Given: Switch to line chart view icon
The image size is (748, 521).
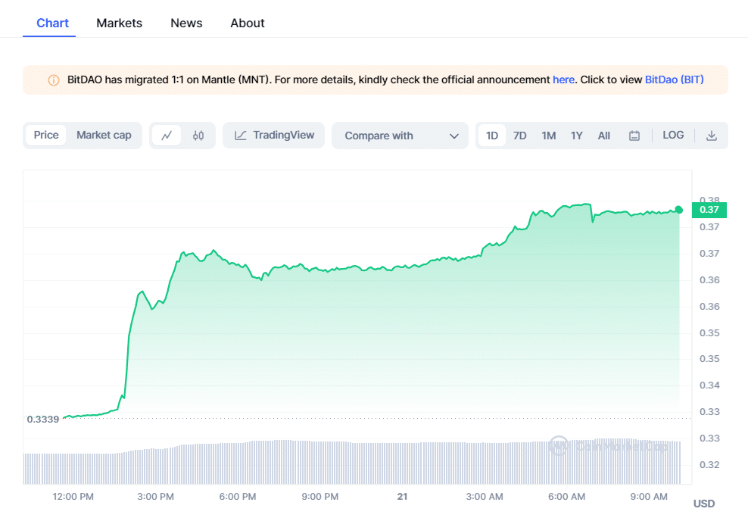Looking at the screenshot, I should [x=167, y=136].
